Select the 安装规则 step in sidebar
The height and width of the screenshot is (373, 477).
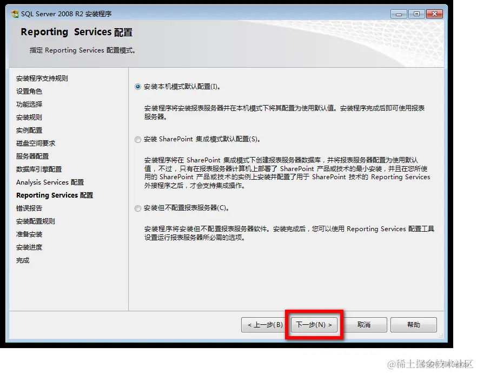click(29, 117)
